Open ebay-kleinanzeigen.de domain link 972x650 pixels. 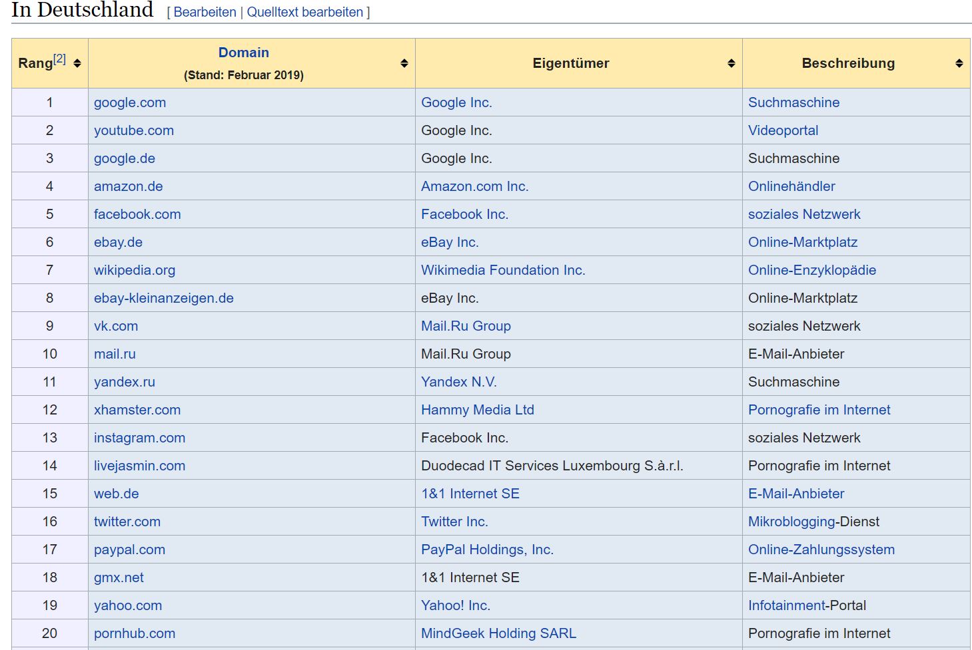tap(164, 298)
